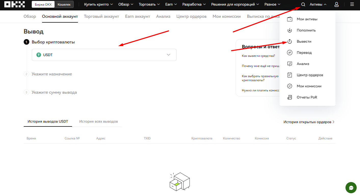Image resolution: width=360 pixels, height=195 pixels.
Task: Click the Укажите назначение step
Action: point(52,74)
